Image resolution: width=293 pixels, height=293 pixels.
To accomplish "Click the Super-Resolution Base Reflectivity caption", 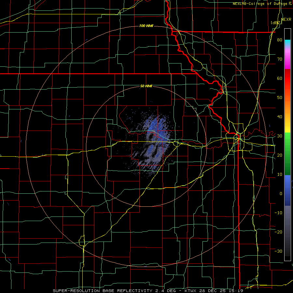I will click(x=148, y=291).
